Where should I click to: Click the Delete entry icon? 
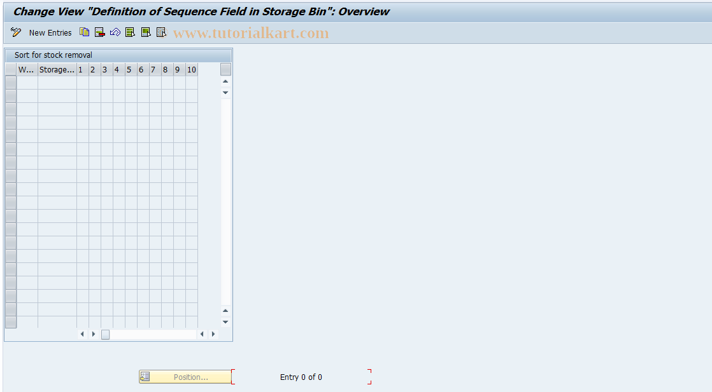(100, 32)
